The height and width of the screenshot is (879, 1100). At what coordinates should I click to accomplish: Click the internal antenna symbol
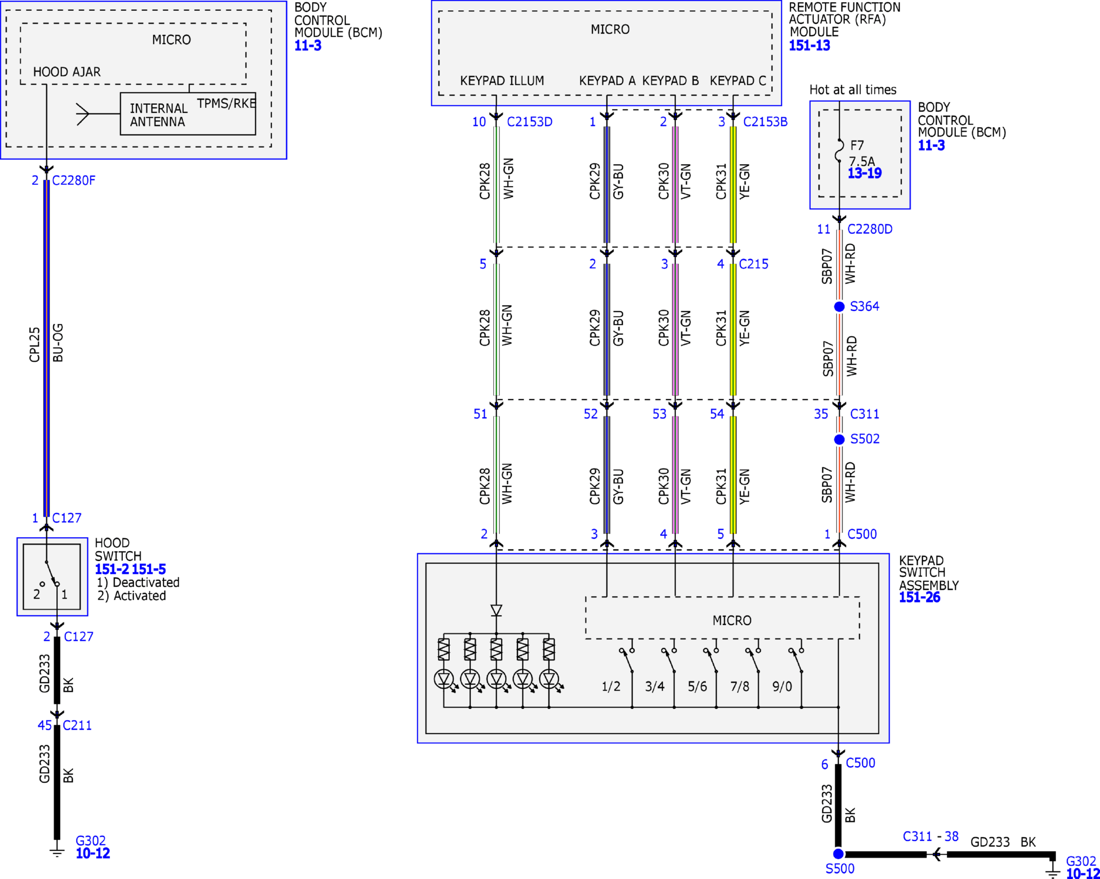tap(83, 114)
